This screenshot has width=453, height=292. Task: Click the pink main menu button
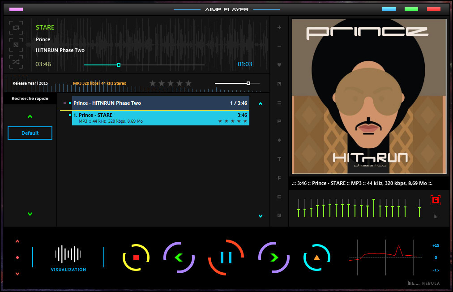16,9
